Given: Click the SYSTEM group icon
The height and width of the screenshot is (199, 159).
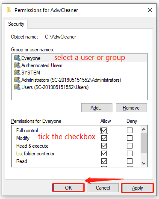Looking at the screenshot, I should coord(17,72).
